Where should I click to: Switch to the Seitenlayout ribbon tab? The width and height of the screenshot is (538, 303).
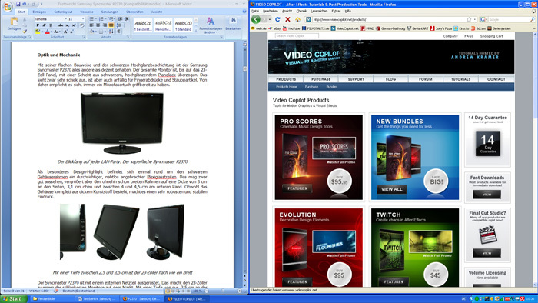click(x=64, y=12)
